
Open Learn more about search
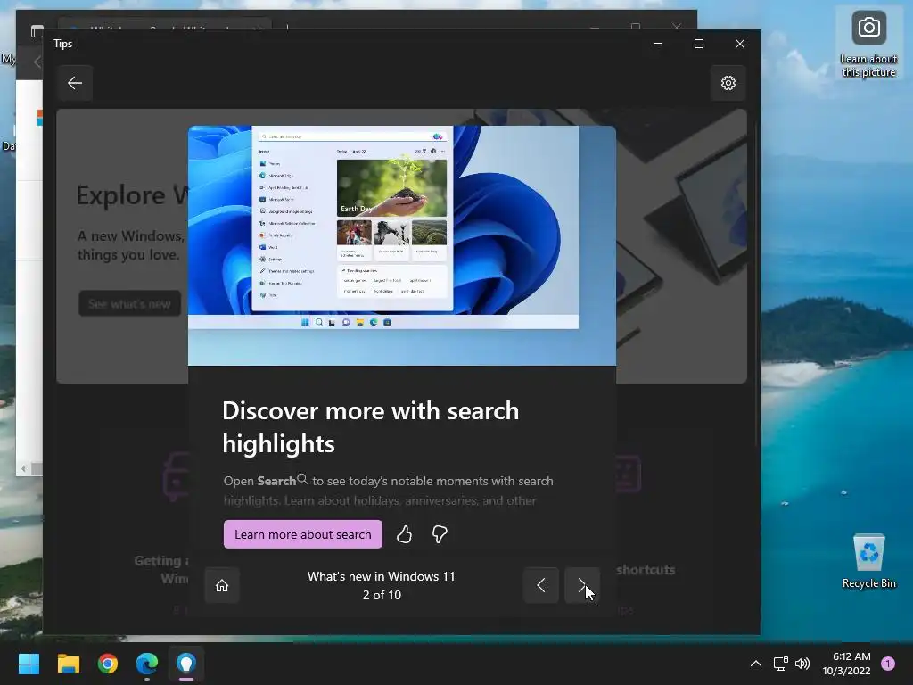coord(303,534)
